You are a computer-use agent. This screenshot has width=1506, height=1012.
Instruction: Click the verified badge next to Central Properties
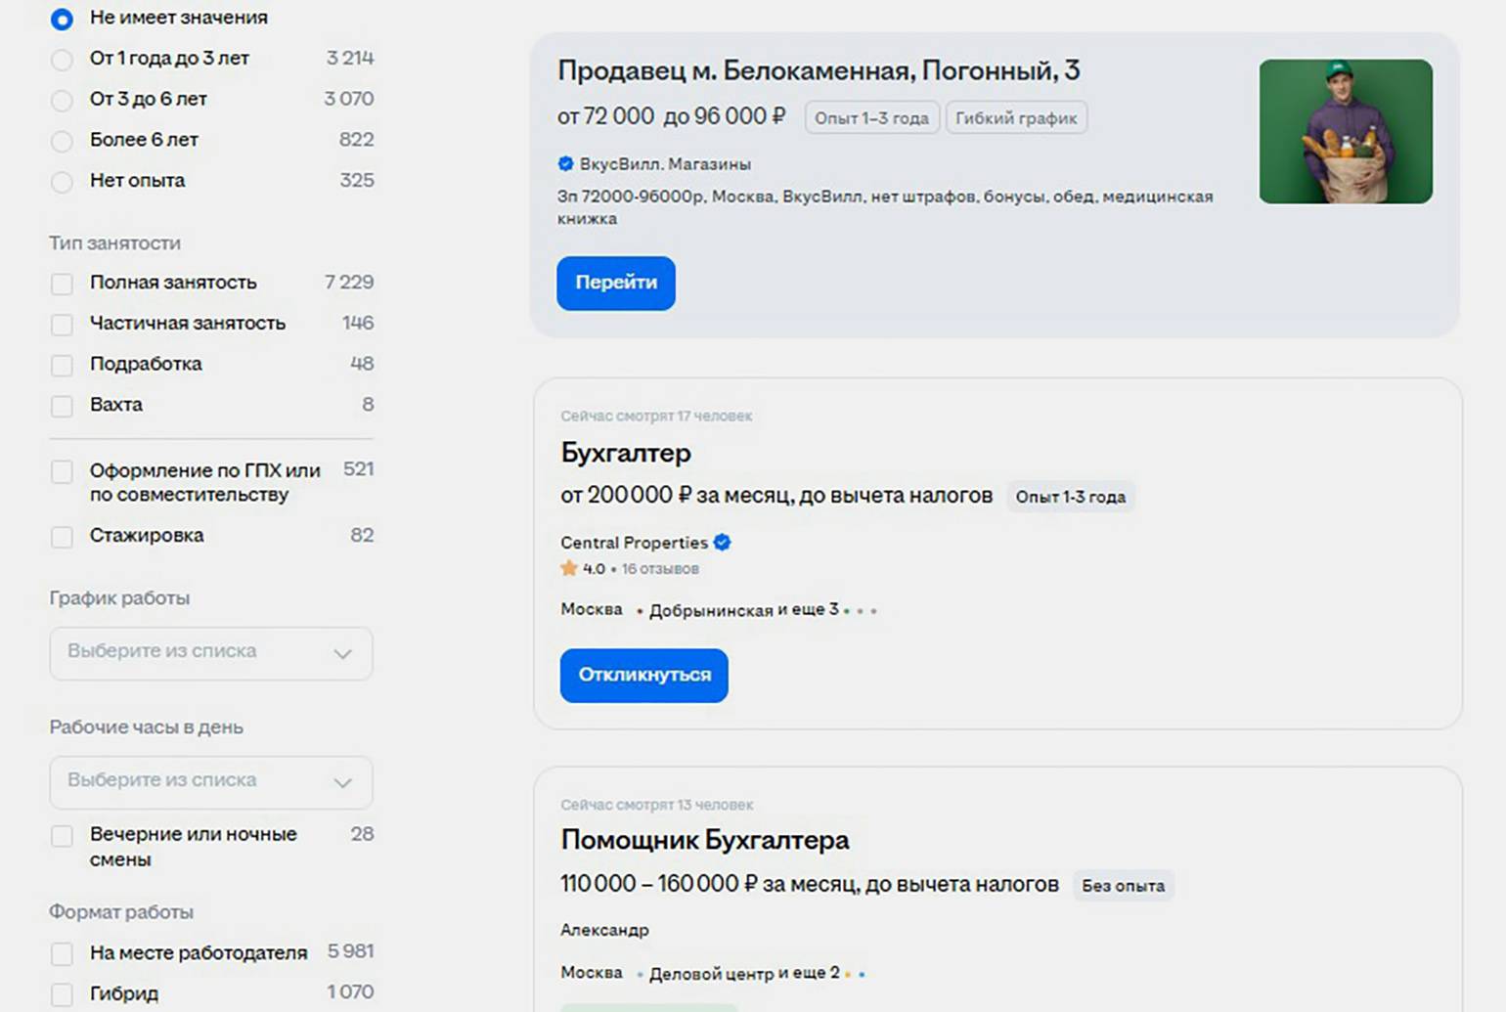tap(723, 542)
